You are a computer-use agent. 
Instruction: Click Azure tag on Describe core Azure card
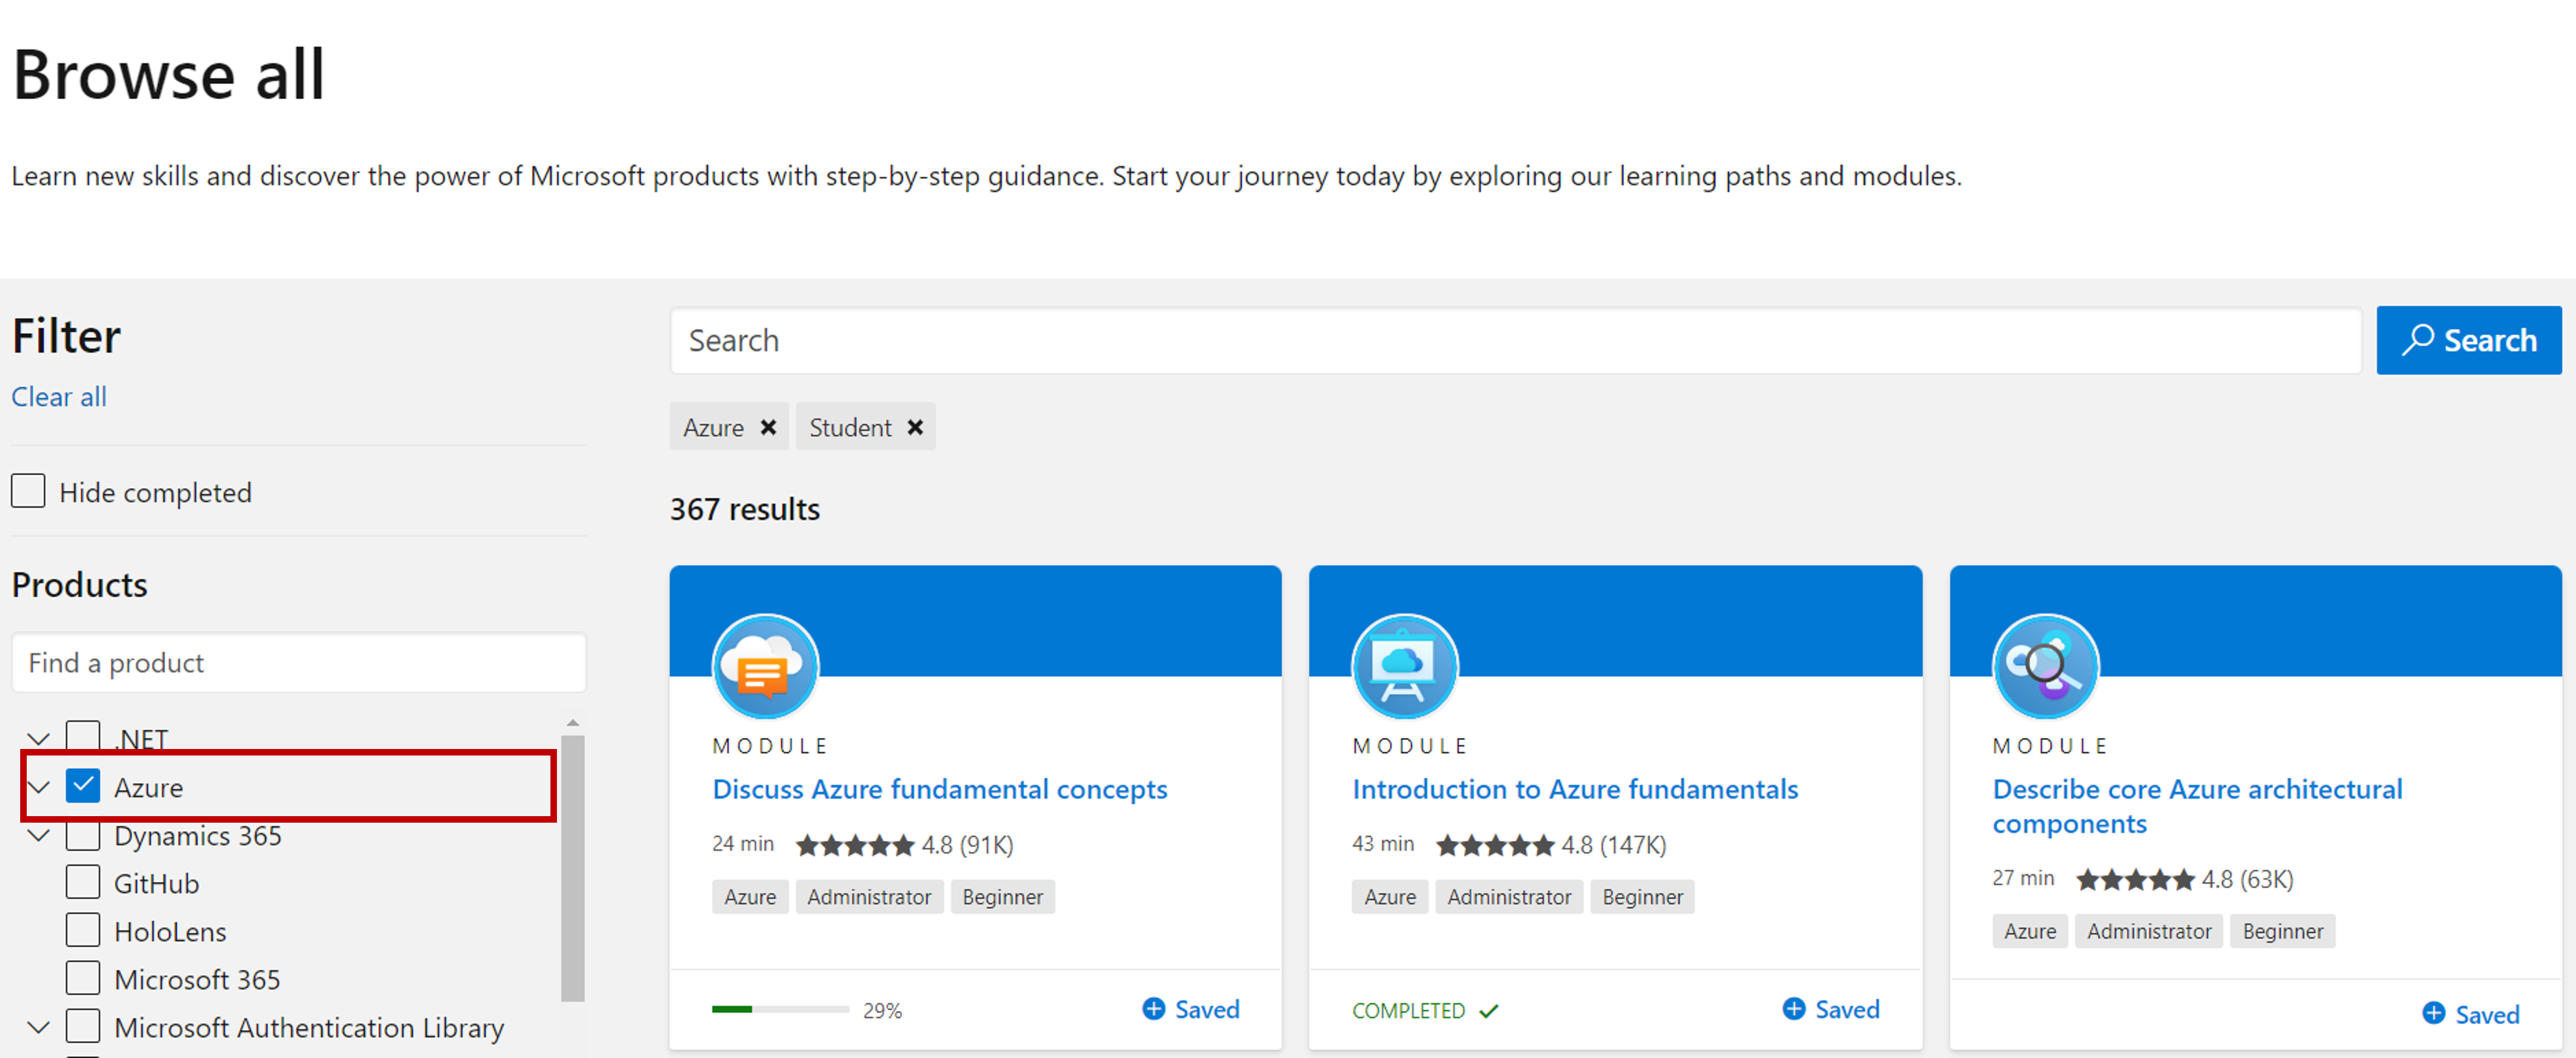2030,931
